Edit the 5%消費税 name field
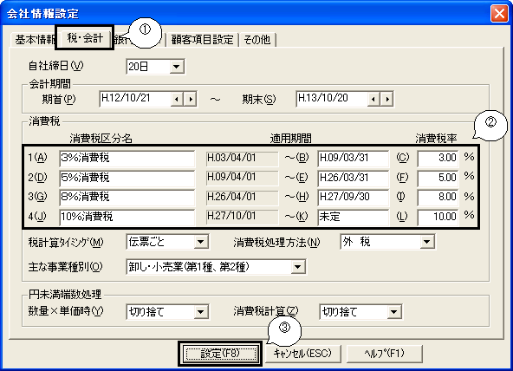Viewport: 513px width, 371px height. (x=127, y=178)
